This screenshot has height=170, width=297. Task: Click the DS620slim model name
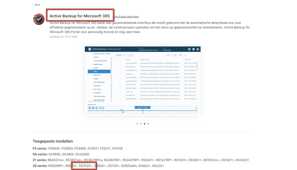click(x=129, y=166)
